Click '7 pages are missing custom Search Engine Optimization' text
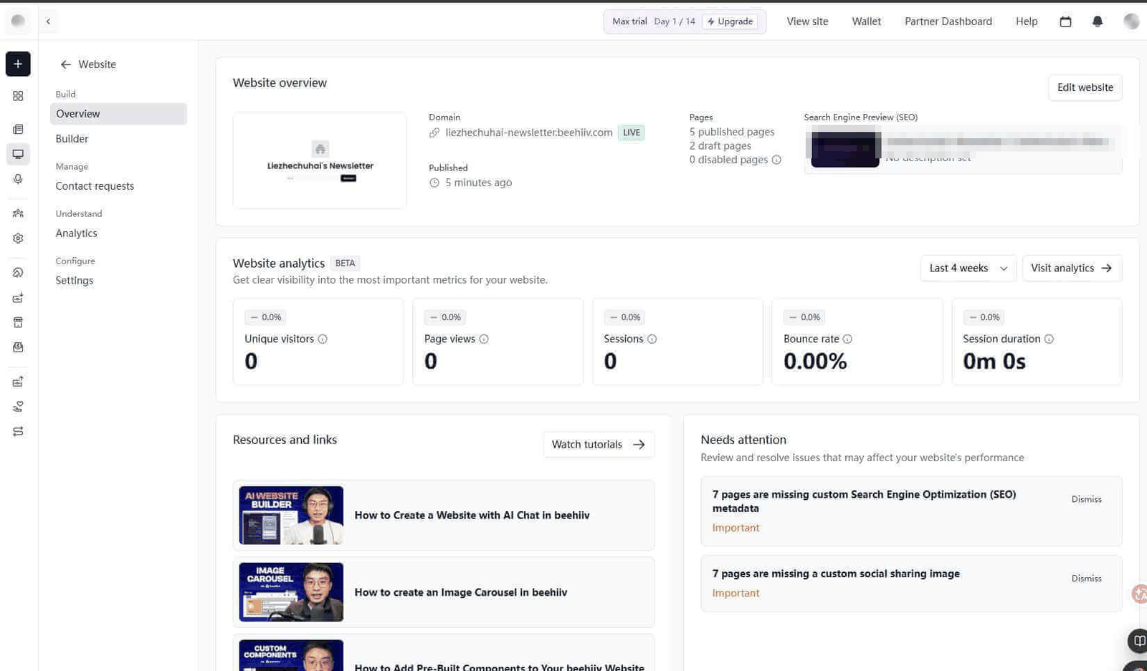The image size is (1147, 671). pos(864,501)
